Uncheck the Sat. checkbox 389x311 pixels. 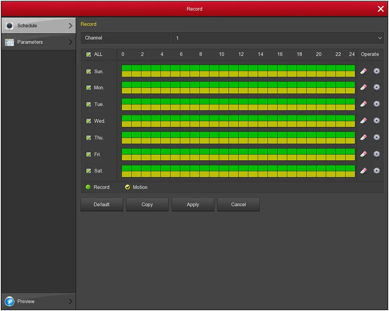(88, 171)
